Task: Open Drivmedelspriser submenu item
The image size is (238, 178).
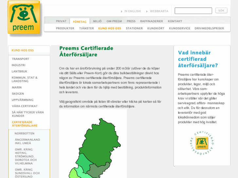Action: coord(209,28)
